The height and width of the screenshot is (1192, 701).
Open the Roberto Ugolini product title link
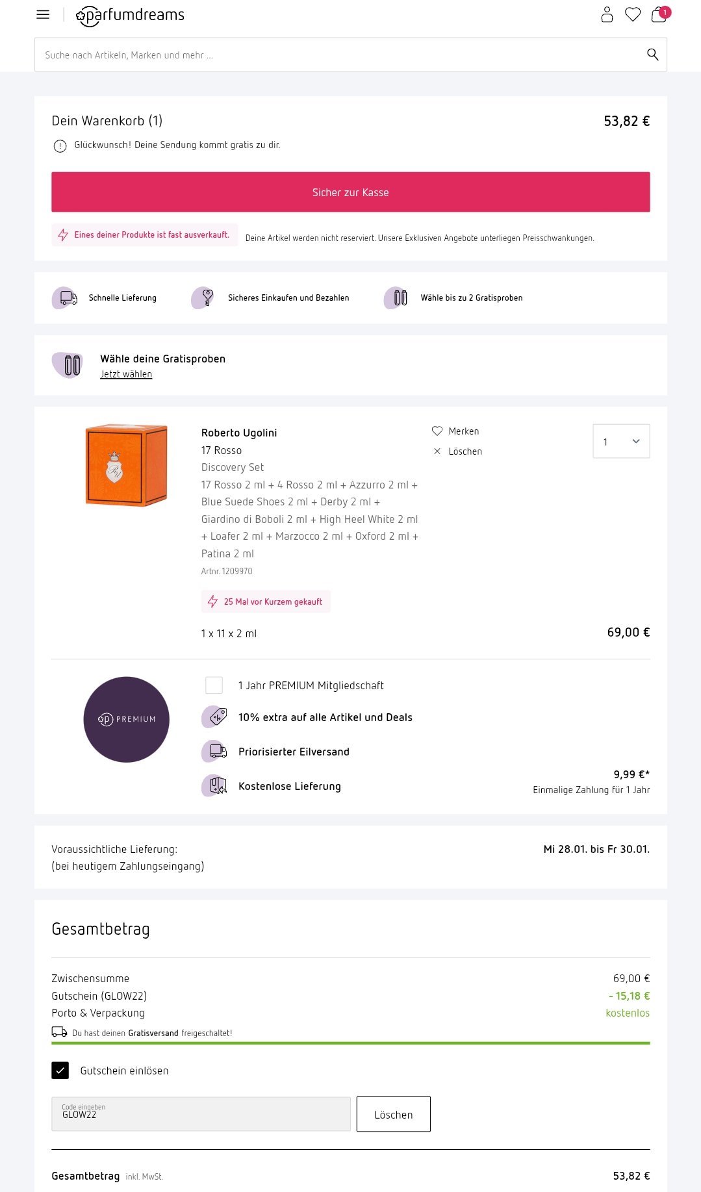tap(239, 433)
